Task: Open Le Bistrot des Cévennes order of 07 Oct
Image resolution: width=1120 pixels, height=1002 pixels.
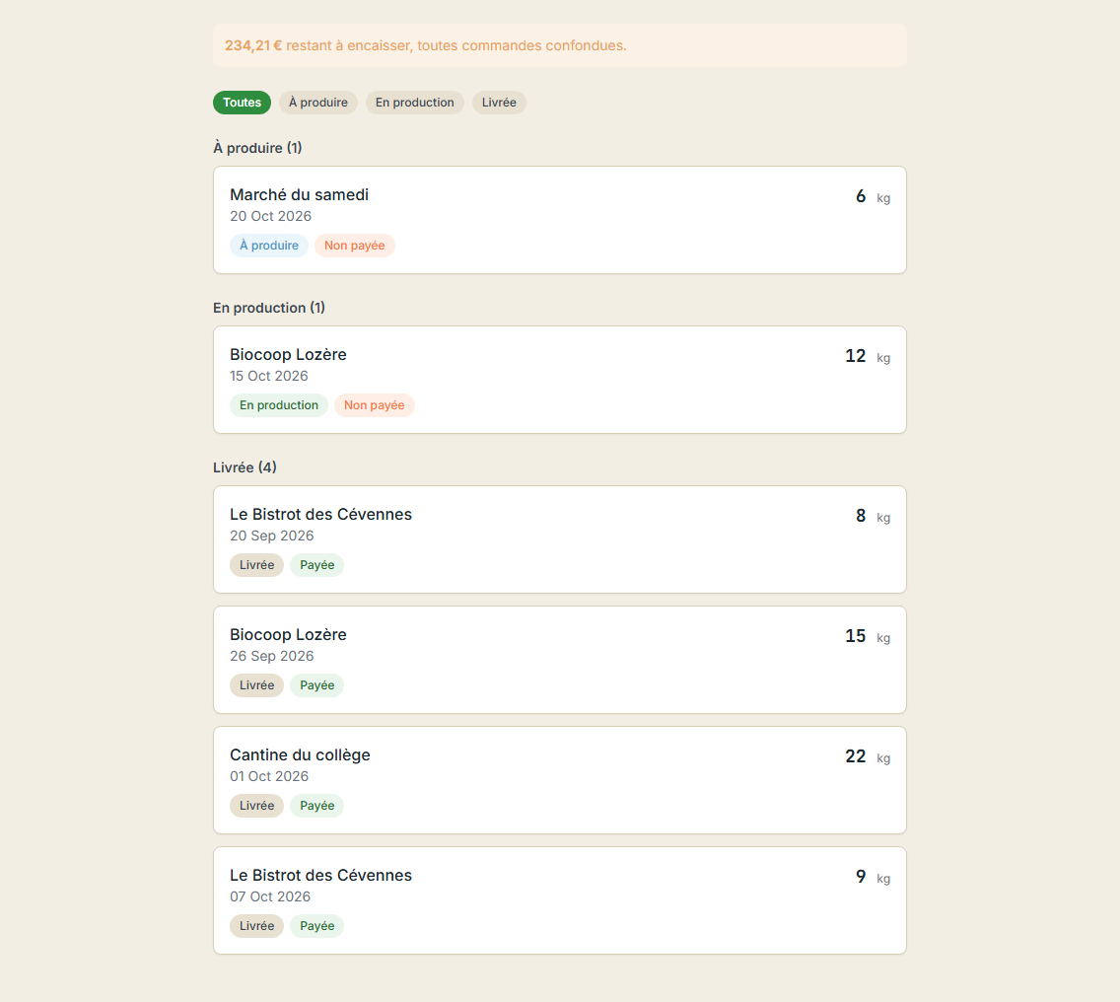Action: coord(560,900)
